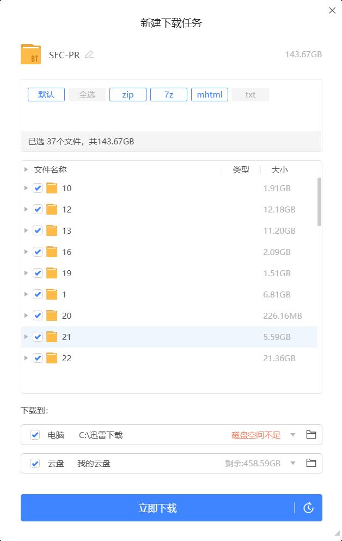Uncheck folder 12 checkbox

pyautogui.click(x=38, y=209)
